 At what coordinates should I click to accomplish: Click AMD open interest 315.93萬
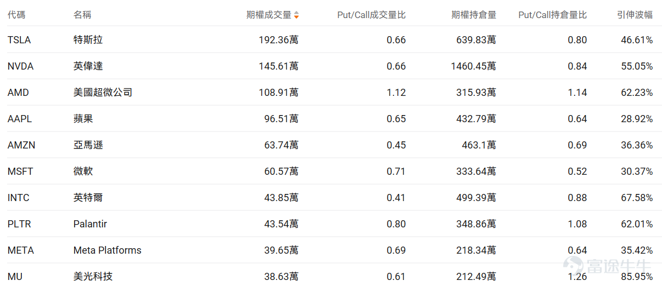(x=476, y=93)
